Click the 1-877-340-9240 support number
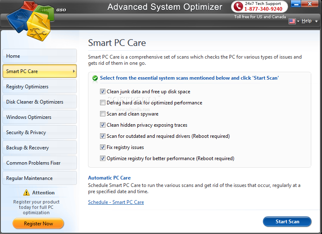Viewport: 322px width, 234px height. 263,9
